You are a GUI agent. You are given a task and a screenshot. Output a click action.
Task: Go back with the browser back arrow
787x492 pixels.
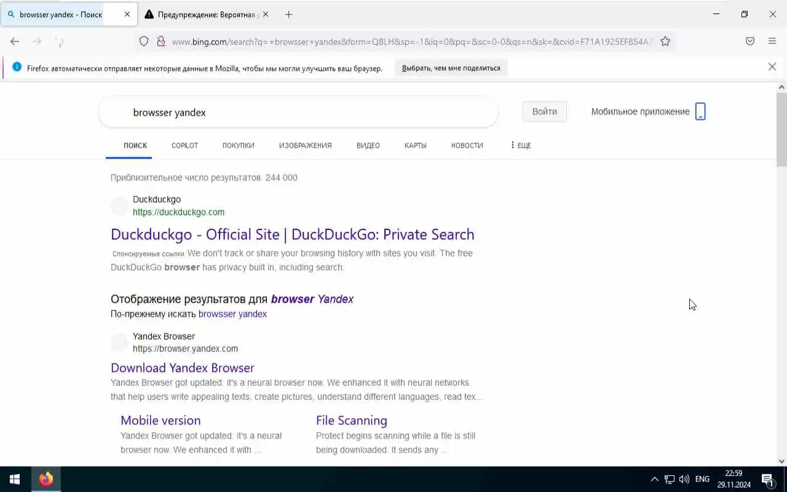[15, 41]
